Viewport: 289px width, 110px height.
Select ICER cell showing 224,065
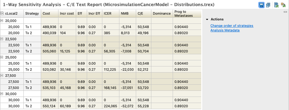111,106
